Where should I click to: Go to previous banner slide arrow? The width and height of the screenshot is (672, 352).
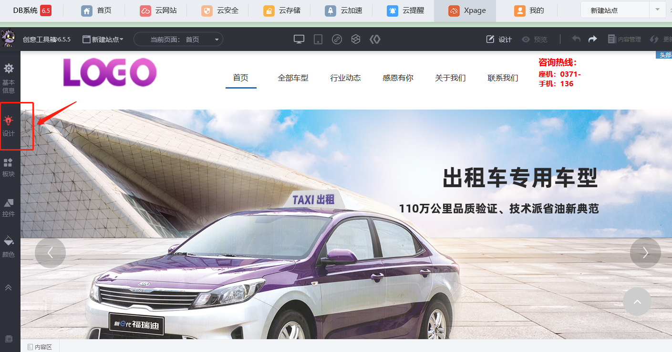click(x=50, y=253)
